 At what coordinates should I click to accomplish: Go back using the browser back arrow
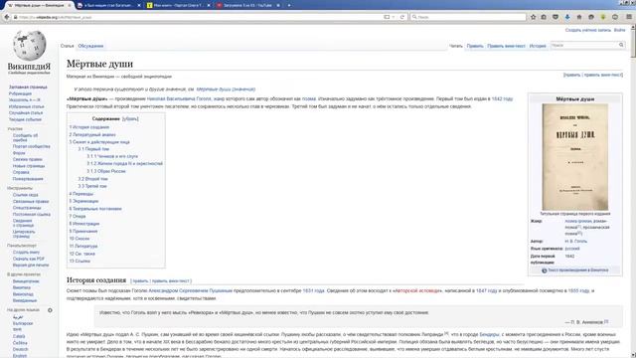coord(7,17)
